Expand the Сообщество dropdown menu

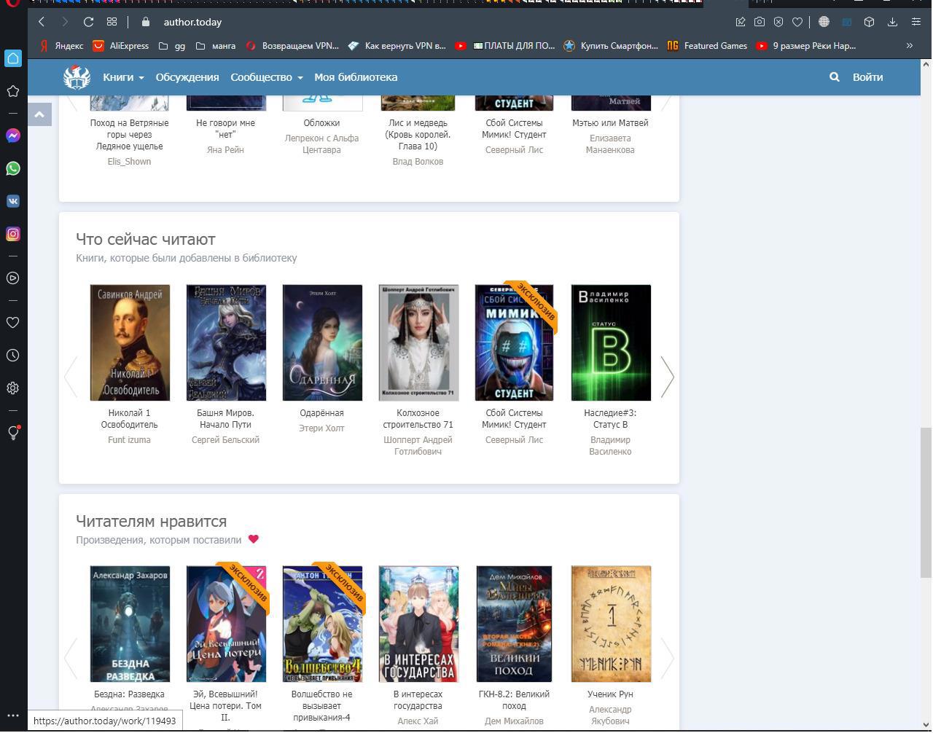[x=267, y=77]
